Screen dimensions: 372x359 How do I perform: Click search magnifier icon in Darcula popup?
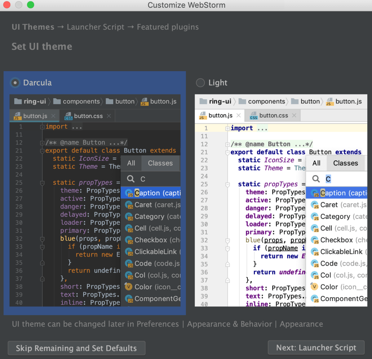[131, 179]
